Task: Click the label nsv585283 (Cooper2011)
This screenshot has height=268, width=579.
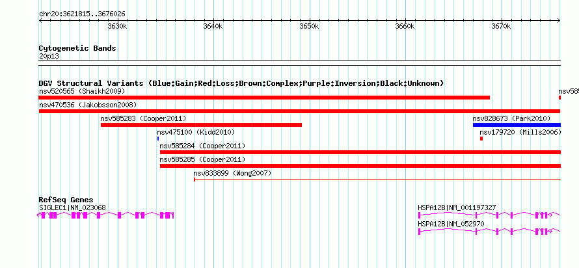Action: 143,118
